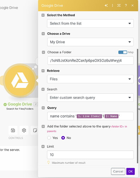Open the Enter custom search query dropdown
The image size is (140, 178).
point(90,98)
